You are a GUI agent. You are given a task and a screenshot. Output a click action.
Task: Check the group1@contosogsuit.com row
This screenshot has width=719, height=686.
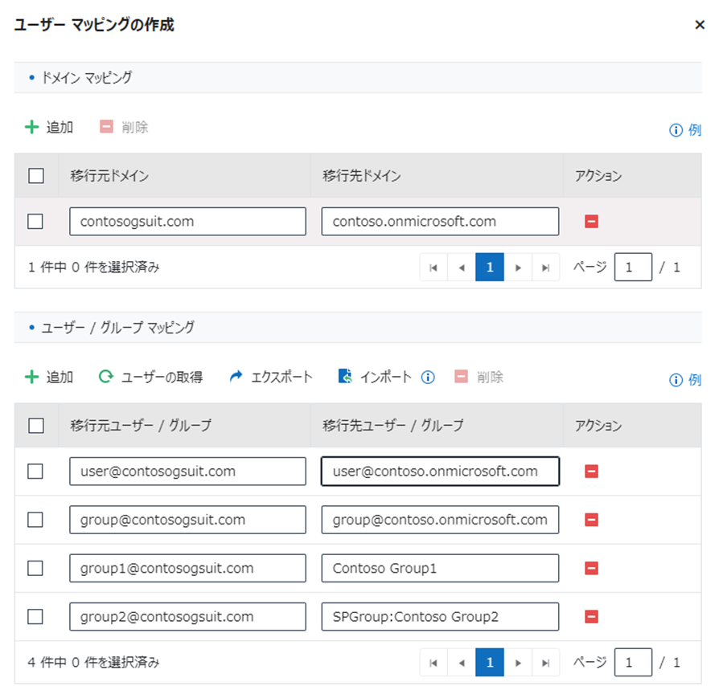click(x=35, y=568)
